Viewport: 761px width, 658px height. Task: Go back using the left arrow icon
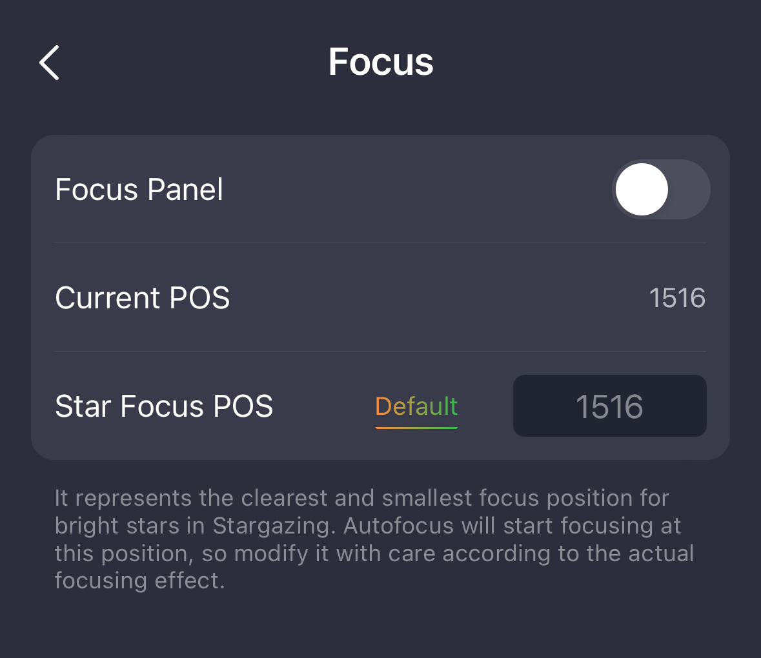tap(50, 63)
